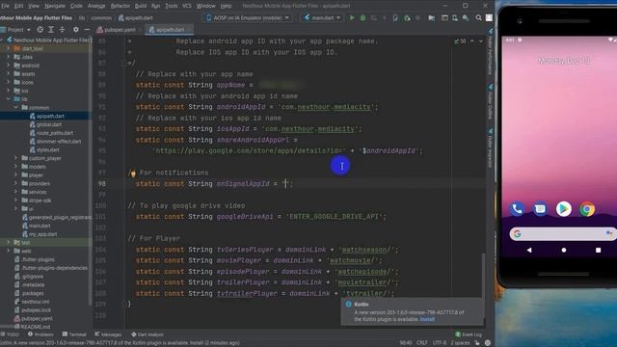Expand the providers folder

(x=16, y=184)
